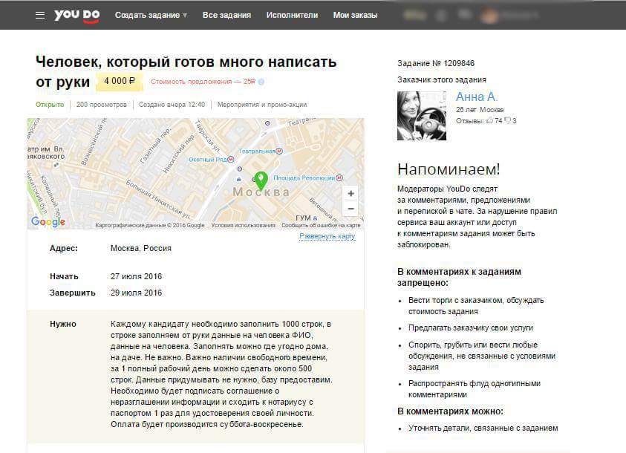Click the green location pin on the map

point(261,180)
